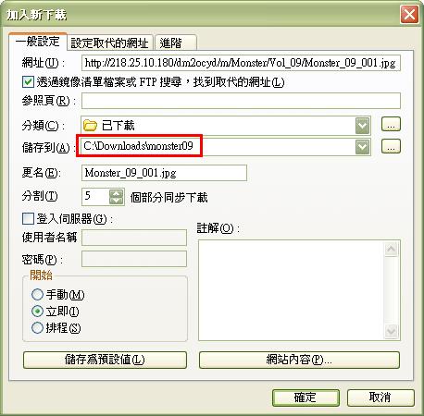Increase the 分割 split count with up arrow

[x=117, y=194]
